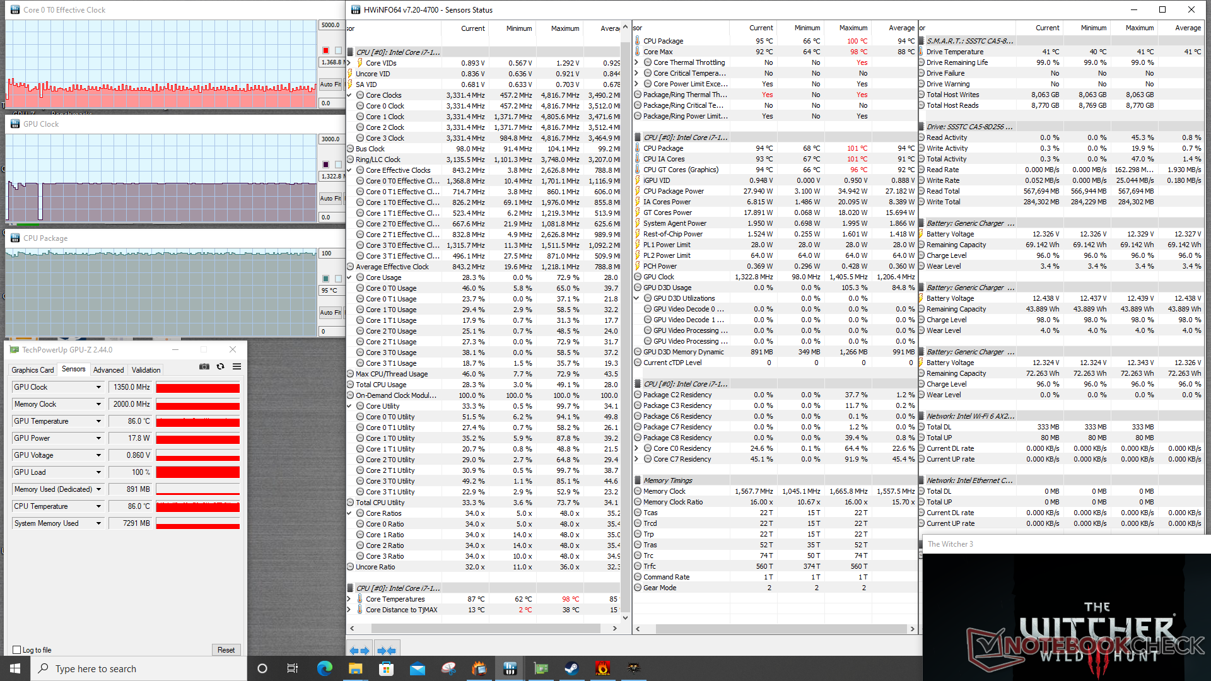Click GPU-Z refresh icon
The height and width of the screenshot is (681, 1211).
(220, 366)
